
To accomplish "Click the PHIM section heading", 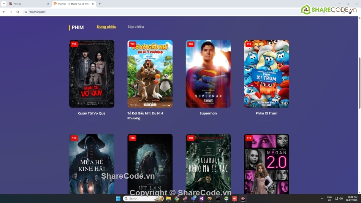I will [x=78, y=27].
